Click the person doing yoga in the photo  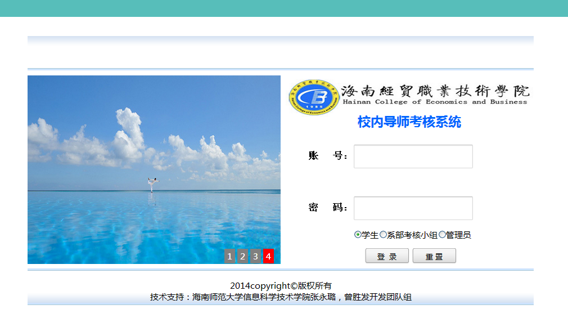click(152, 184)
